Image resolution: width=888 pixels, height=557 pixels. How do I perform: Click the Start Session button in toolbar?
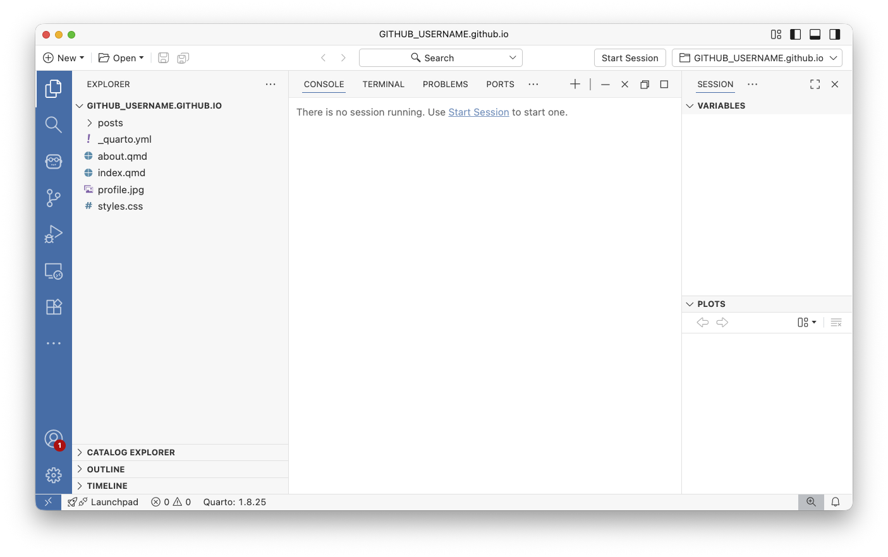pyautogui.click(x=630, y=58)
